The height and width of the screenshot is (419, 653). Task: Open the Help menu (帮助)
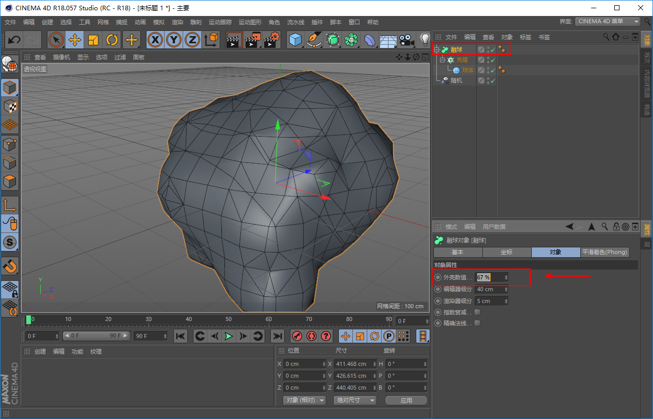[x=372, y=22]
